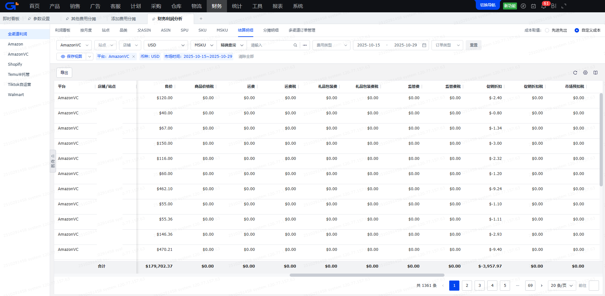Image resolution: width=605 pixels, height=296 pixels.
Task: Click the 导出 export button
Action: pyautogui.click(x=64, y=73)
